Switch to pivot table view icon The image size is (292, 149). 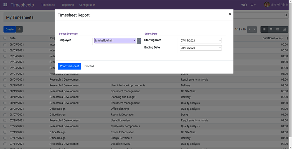coord(278,29)
